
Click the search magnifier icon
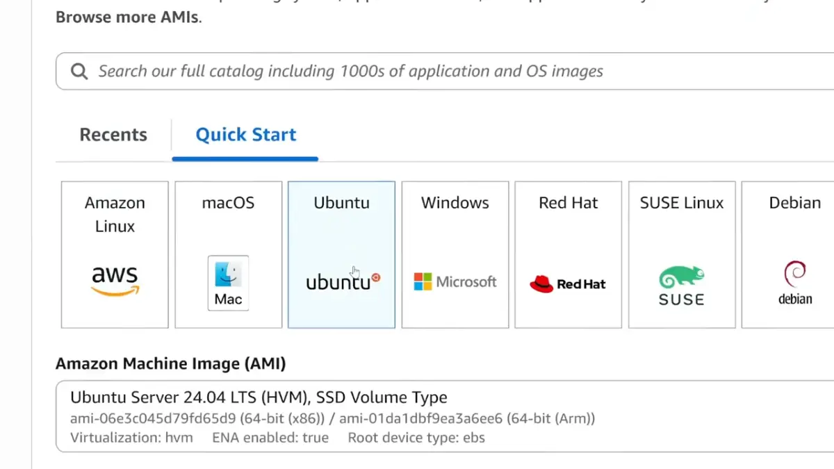point(79,70)
